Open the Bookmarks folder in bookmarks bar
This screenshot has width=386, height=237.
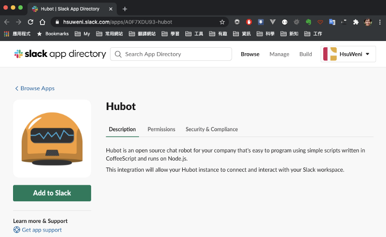tap(53, 34)
